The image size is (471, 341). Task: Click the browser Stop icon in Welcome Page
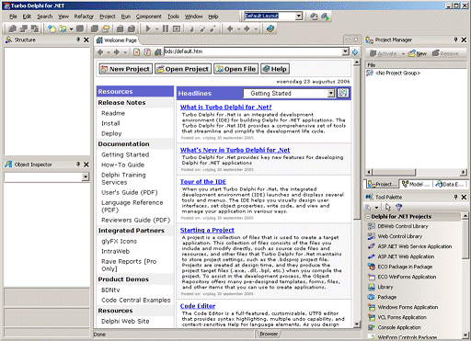pos(137,52)
